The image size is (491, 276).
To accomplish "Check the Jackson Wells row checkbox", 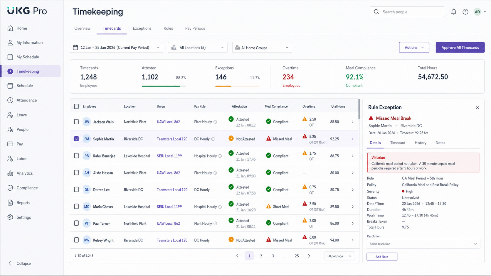I will point(76,122).
